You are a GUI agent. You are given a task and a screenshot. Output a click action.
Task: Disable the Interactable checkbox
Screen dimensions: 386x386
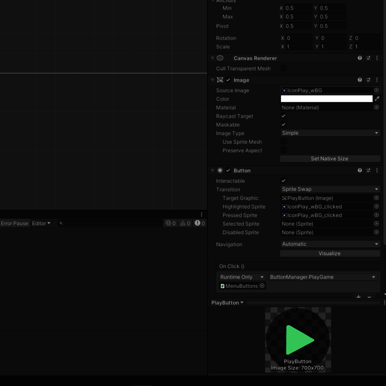pos(283,181)
